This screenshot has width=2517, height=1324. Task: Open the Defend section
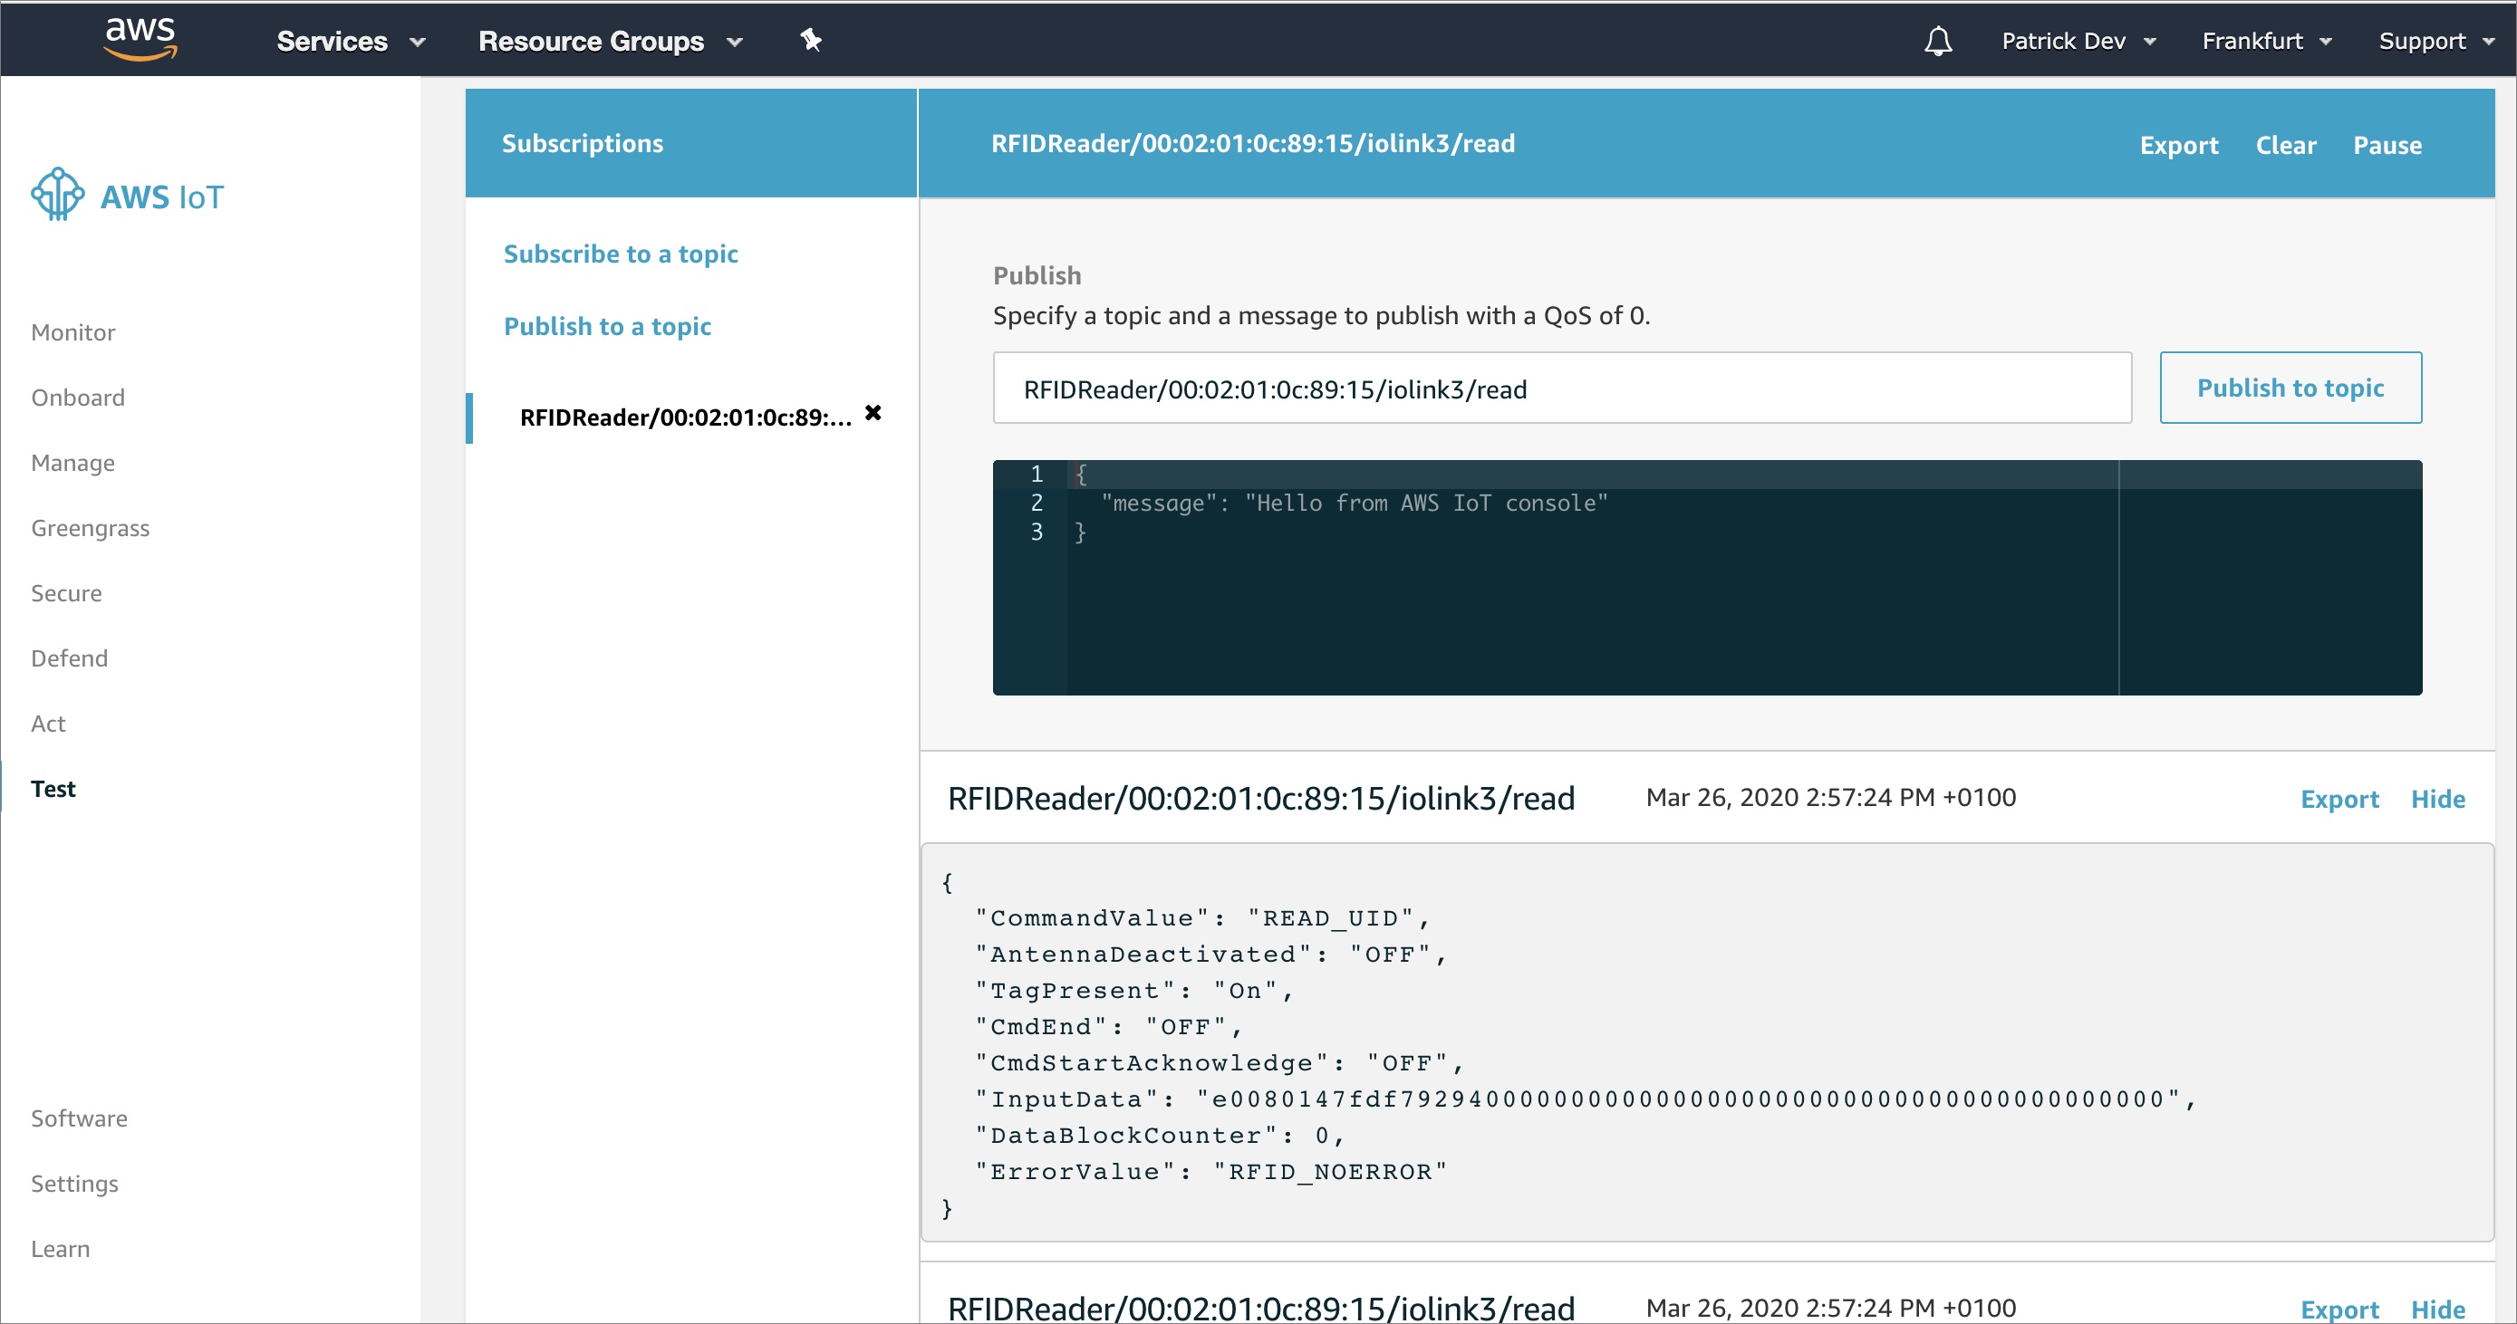(70, 658)
